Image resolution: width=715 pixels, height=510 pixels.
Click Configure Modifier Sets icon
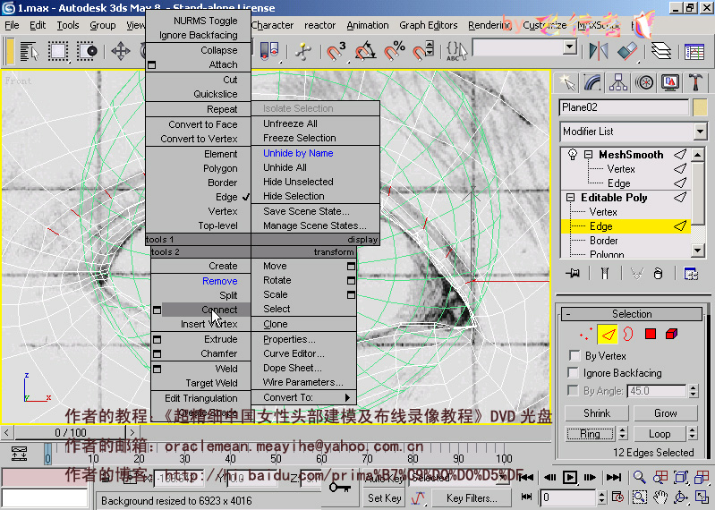[691, 274]
